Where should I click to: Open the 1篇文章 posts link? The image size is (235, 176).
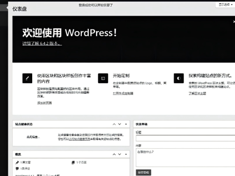(25, 162)
